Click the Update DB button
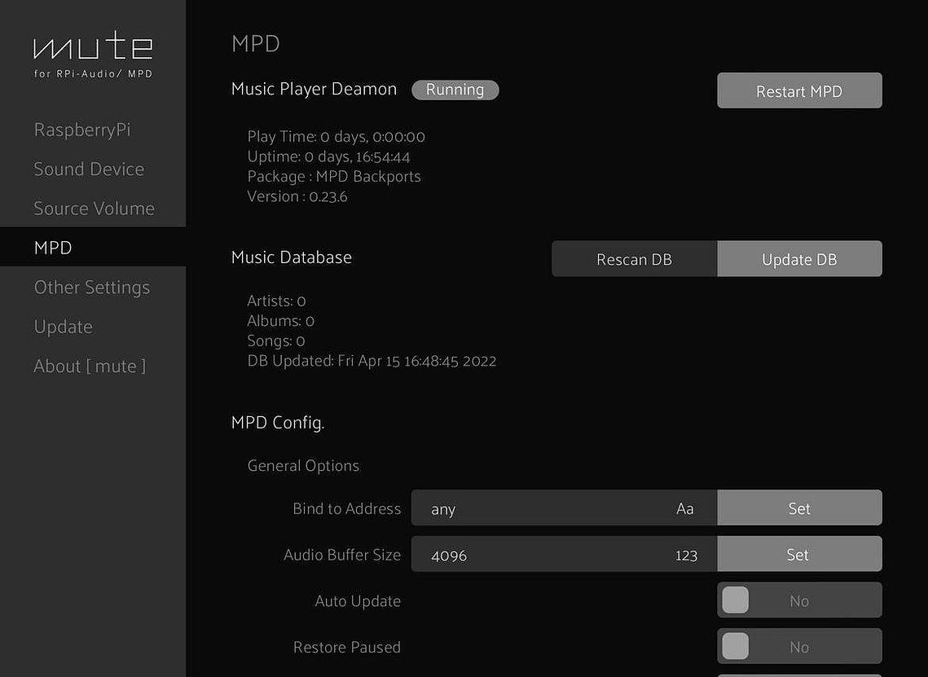The width and height of the screenshot is (928, 677). [x=799, y=258]
